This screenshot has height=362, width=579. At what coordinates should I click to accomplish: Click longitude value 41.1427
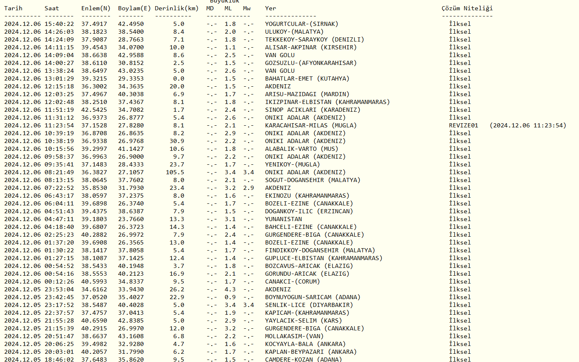[131, 149]
